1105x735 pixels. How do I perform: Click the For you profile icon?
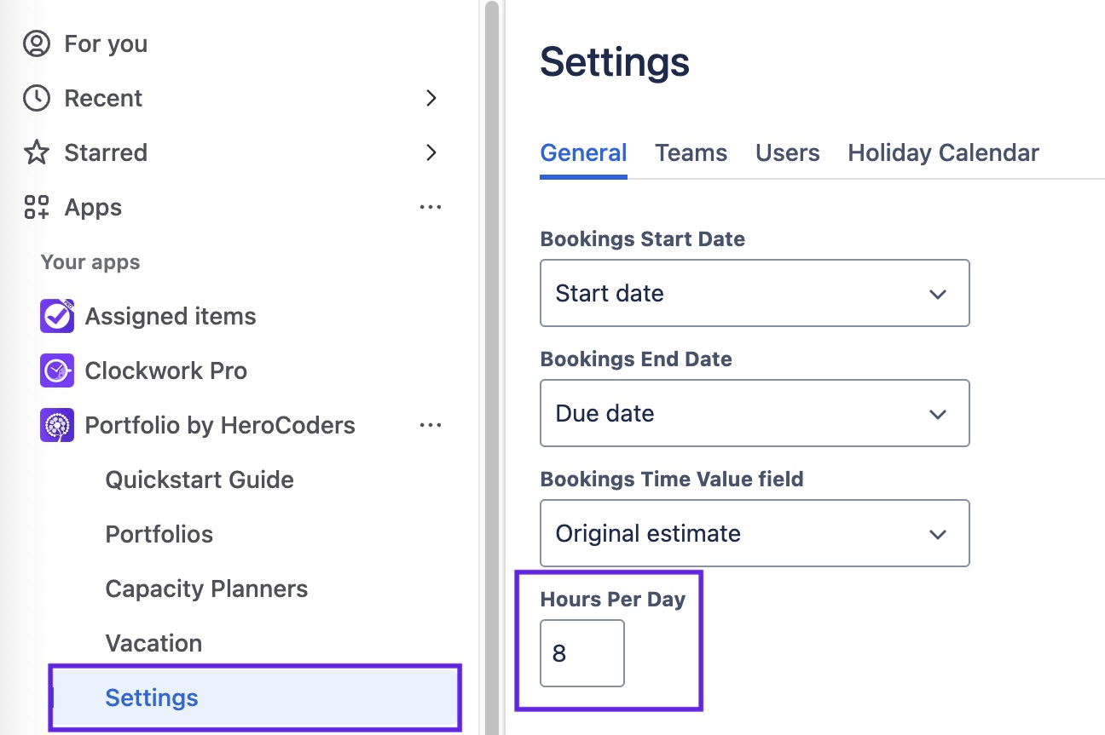pyautogui.click(x=37, y=44)
